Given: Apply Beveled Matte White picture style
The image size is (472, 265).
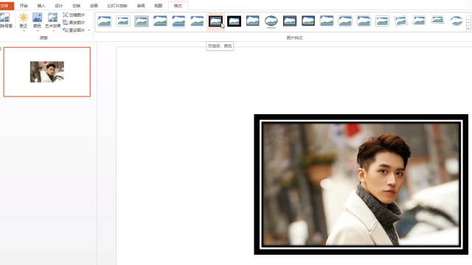Looking at the screenshot, I should click(x=123, y=21).
